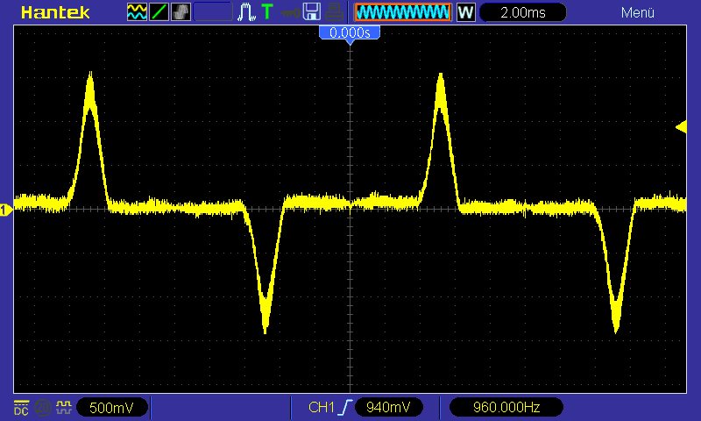Image resolution: width=701 pixels, height=421 pixels.
Task: Click the 0.000s horizontal position marker
Action: click(350, 33)
